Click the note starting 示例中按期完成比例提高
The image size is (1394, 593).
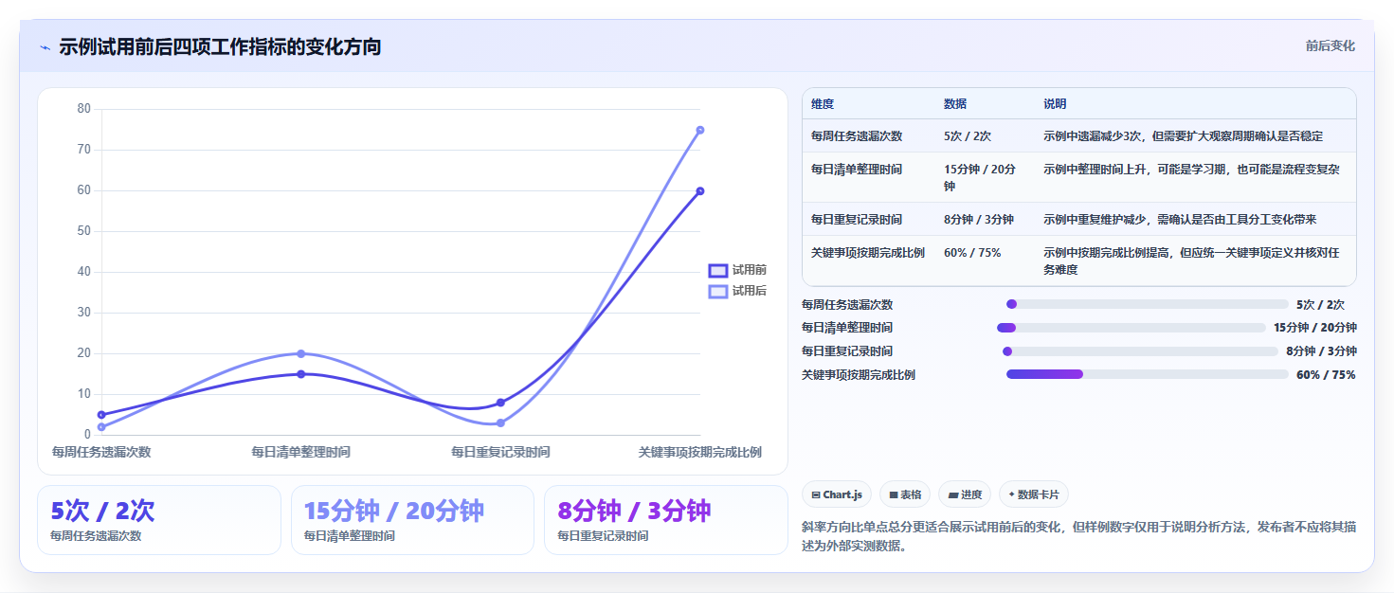click(x=1192, y=261)
